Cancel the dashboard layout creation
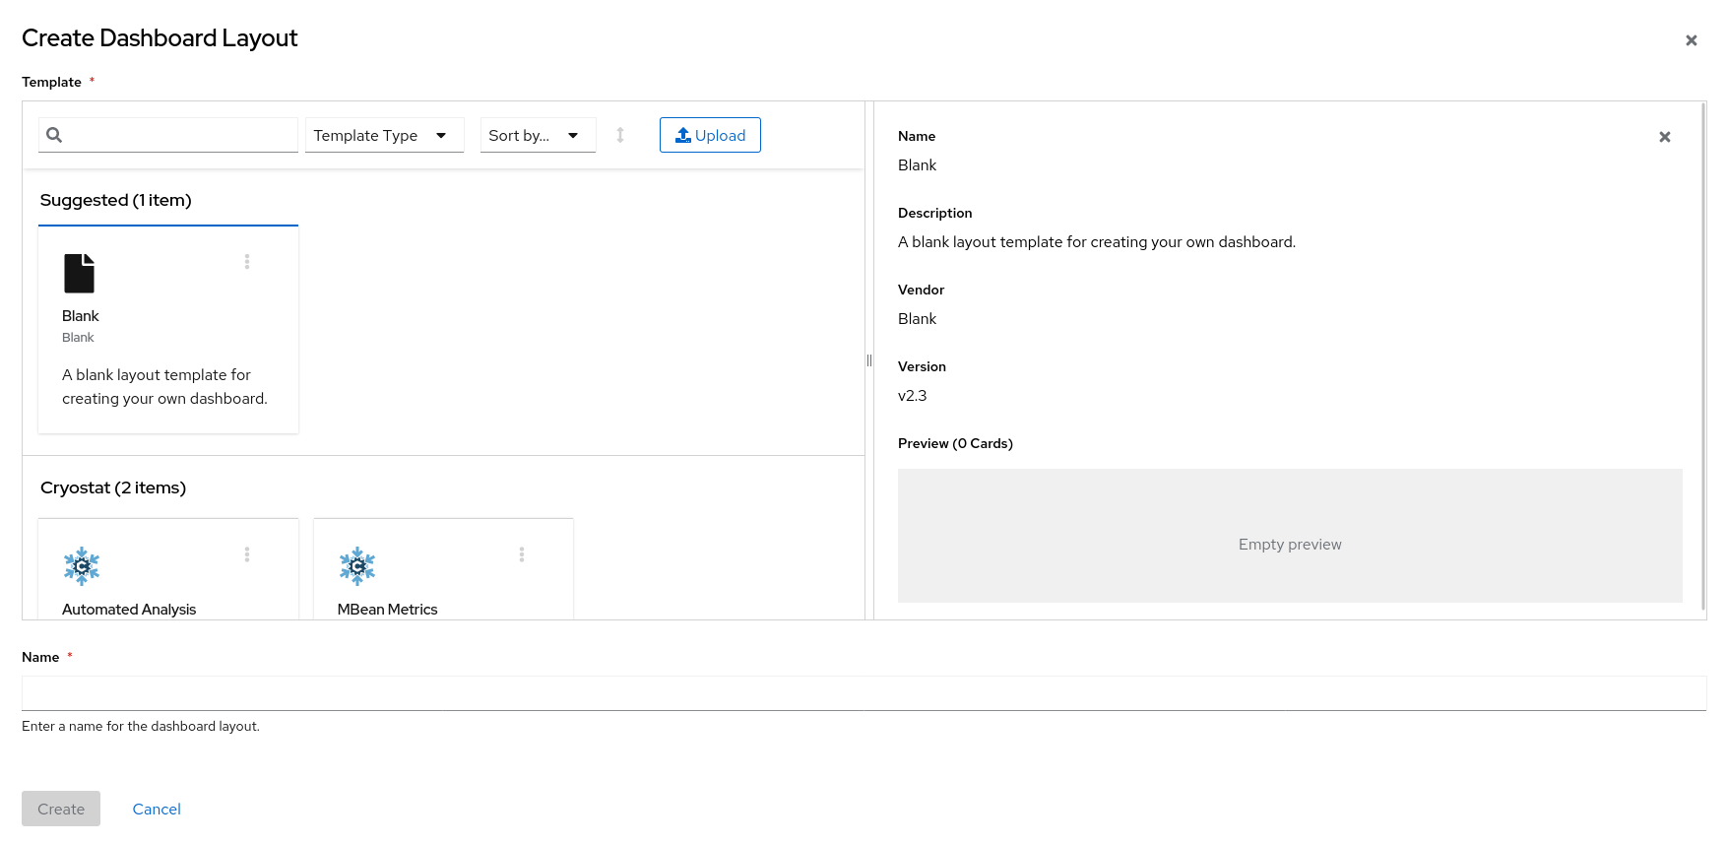Screen dimensions: 1727x844 (x=157, y=809)
